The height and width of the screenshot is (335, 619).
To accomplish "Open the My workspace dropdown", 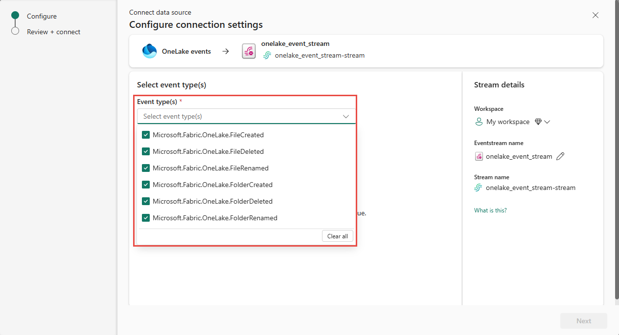I will pos(547,122).
